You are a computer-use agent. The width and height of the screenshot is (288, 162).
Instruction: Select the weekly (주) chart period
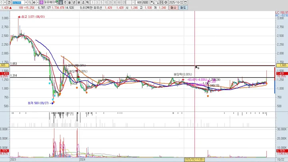pos(65,2)
